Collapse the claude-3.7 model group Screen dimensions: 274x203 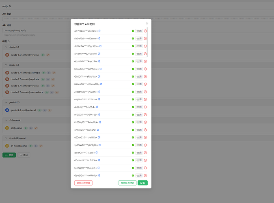coord(6,65)
